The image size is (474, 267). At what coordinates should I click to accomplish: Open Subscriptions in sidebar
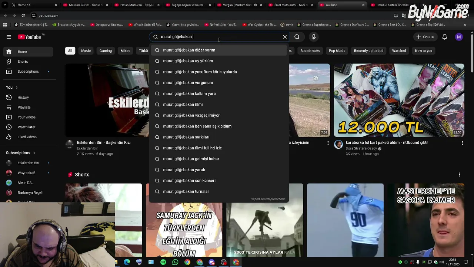click(28, 71)
